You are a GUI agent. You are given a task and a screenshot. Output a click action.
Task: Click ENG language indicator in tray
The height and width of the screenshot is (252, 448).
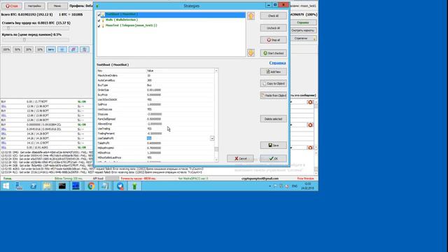click(x=294, y=186)
